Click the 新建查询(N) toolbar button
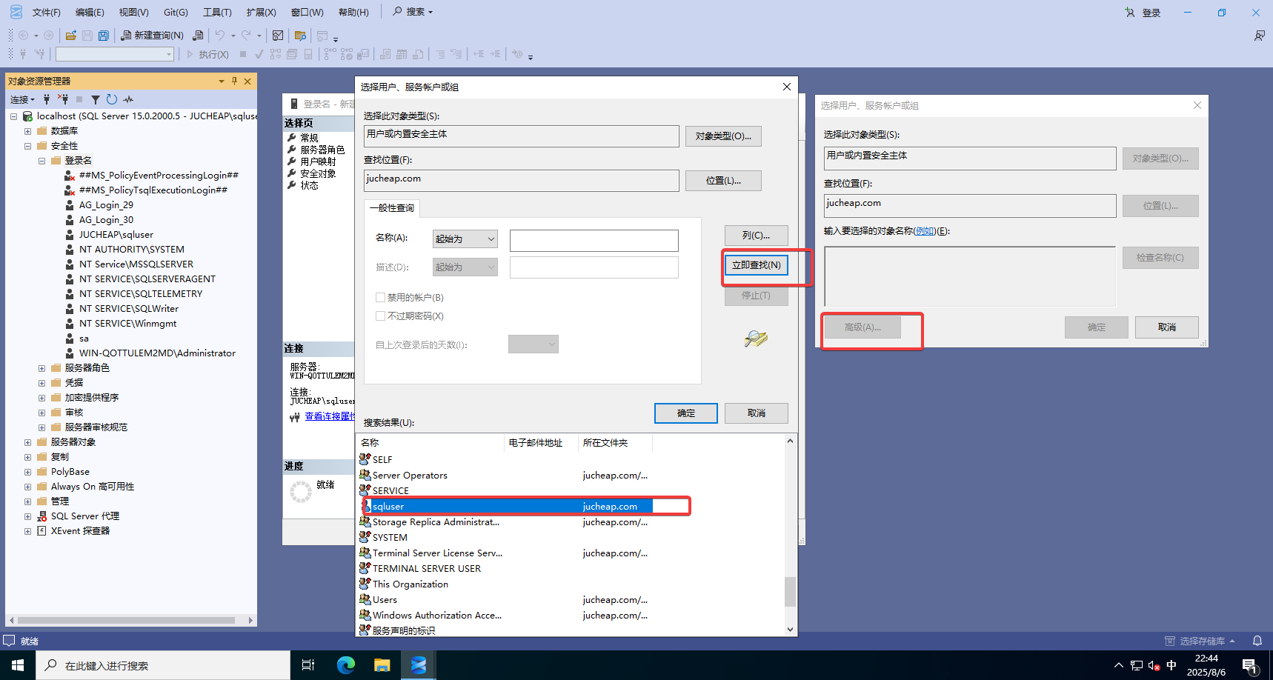 [x=152, y=35]
